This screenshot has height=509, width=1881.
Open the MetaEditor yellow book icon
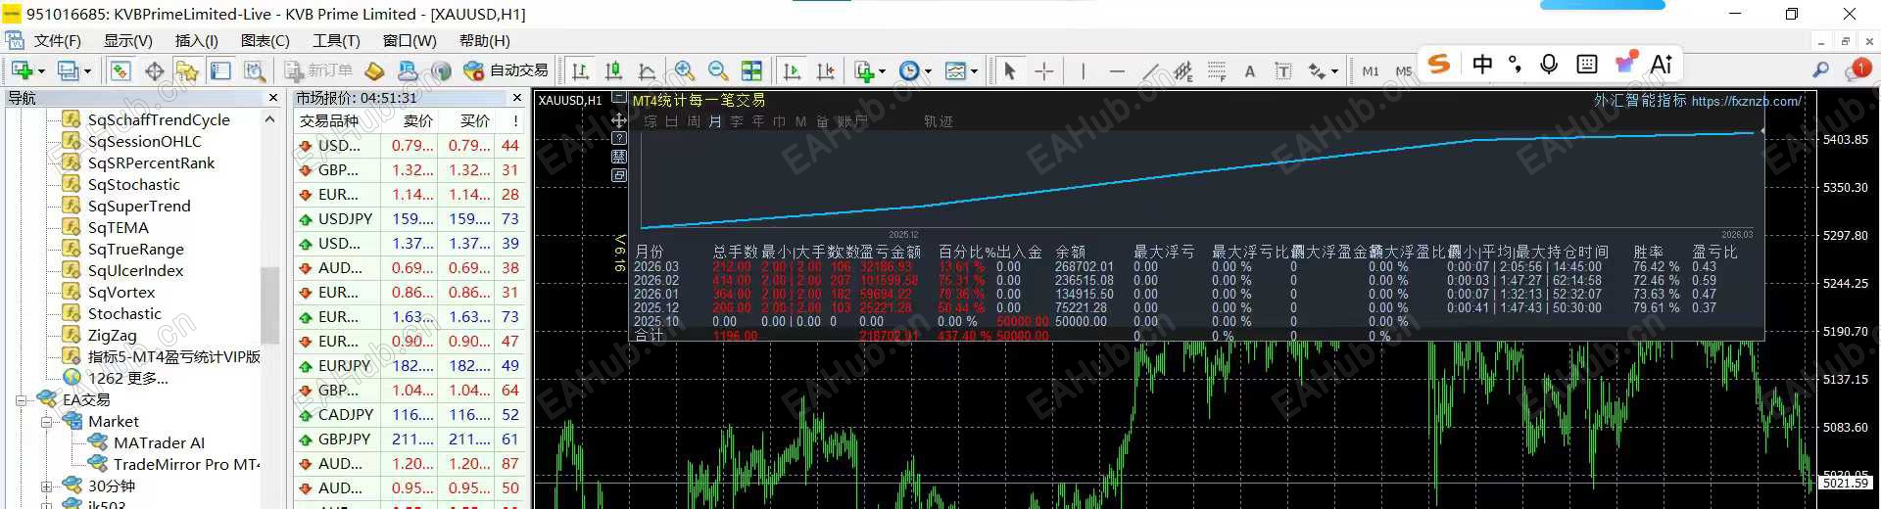click(x=374, y=70)
